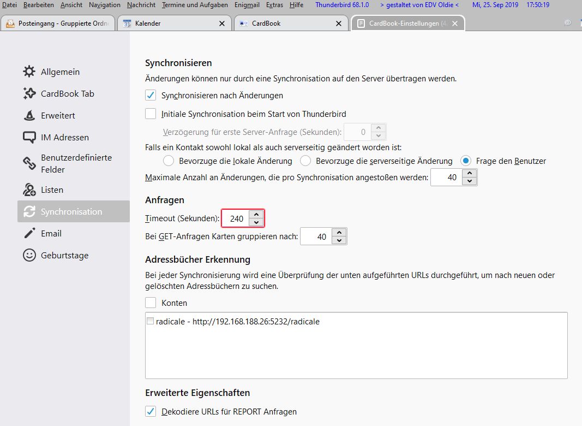Screen dimensions: 582x426
Task: Click the Synchronisation arrows icon
Action: [29, 211]
